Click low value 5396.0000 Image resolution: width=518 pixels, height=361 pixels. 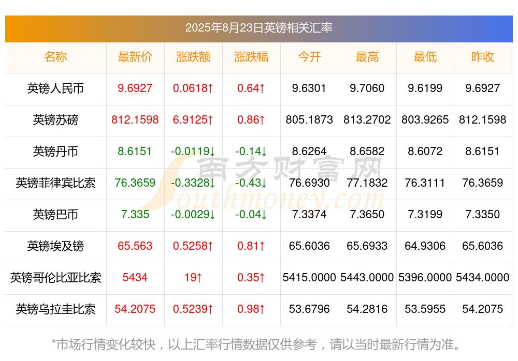[x=425, y=278]
